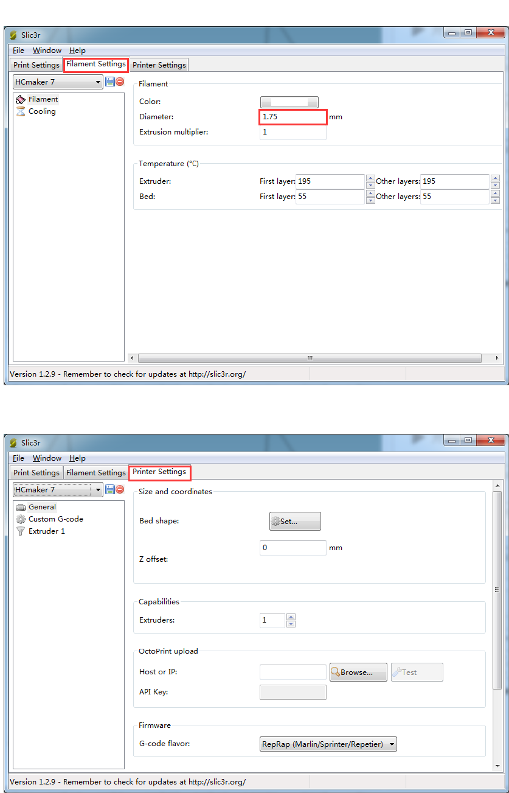Close the bottom Slic3r window

490,440
